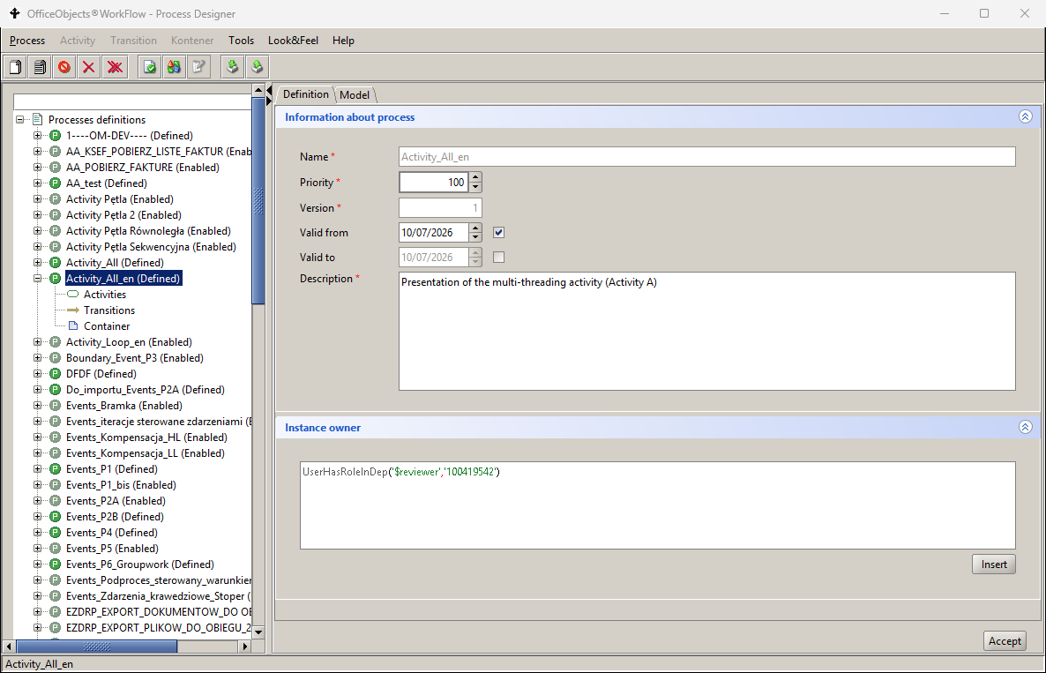Click the export (green up arrow) icon

[257, 67]
